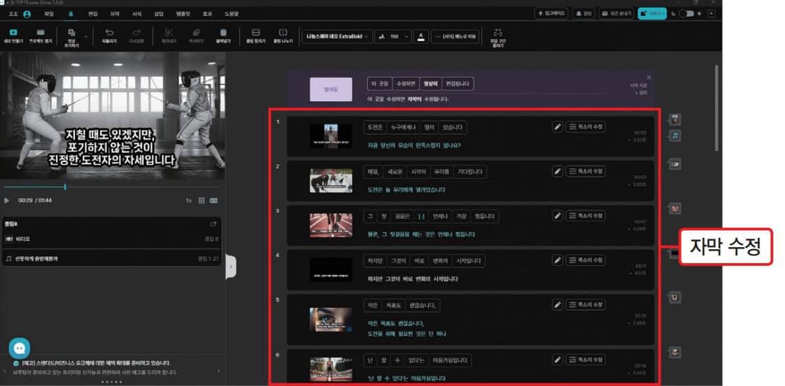Click the pencil edit icon on clip 1
Viewport: 785px width, 386px height.
click(557, 127)
